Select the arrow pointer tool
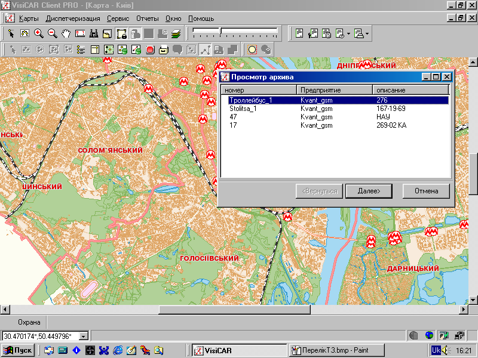This screenshot has height=358, width=478. (x=11, y=33)
